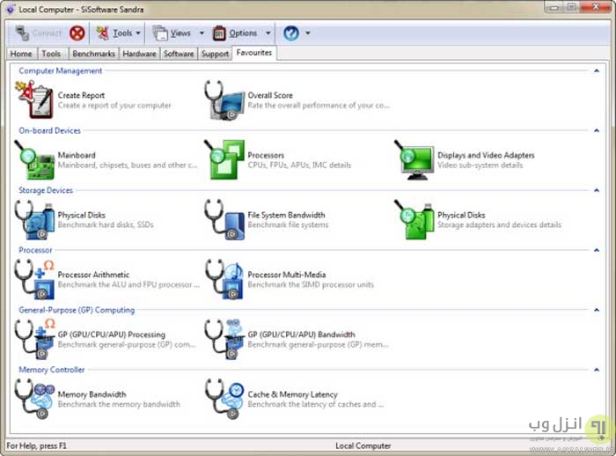Click 'Benchmark file systems' description
The width and height of the screenshot is (616, 456).
[288, 224]
